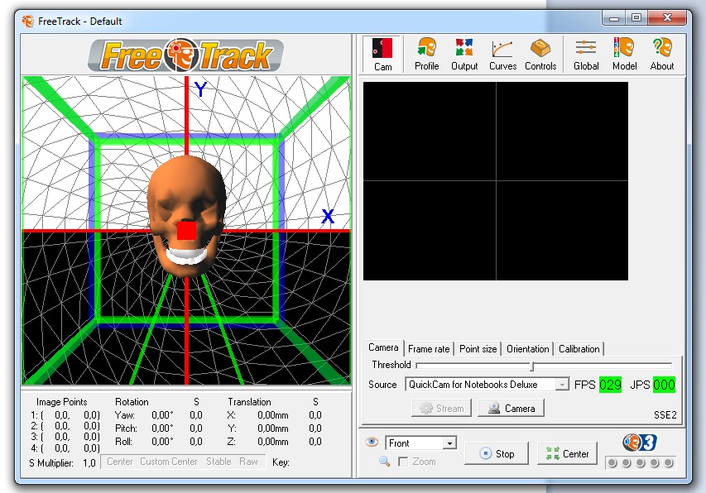Expand the Source camera dropdown
The image size is (706, 493).
point(561,385)
